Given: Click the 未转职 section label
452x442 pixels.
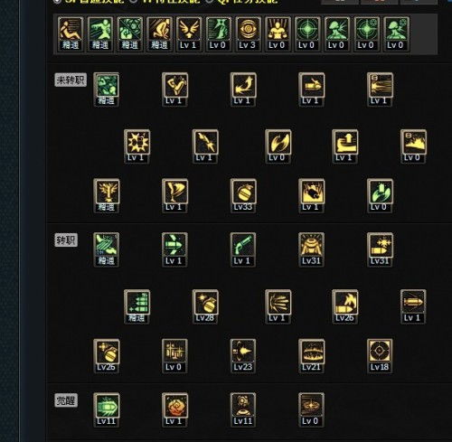Looking at the screenshot, I should 71,80.
